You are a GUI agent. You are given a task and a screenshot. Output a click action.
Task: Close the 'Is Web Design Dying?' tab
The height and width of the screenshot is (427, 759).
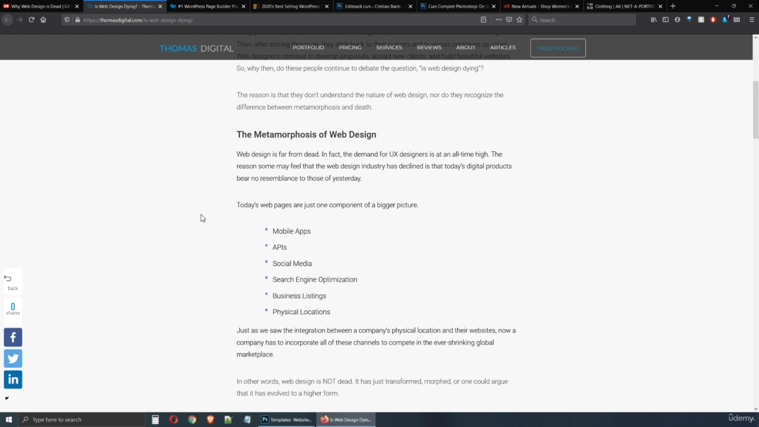(x=160, y=7)
